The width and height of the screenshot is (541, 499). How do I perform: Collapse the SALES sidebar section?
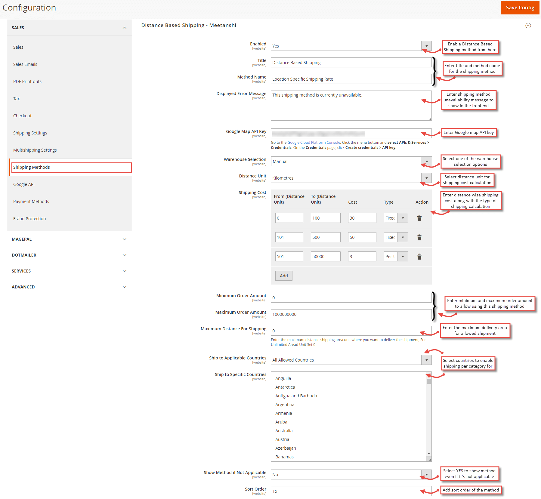click(70, 28)
